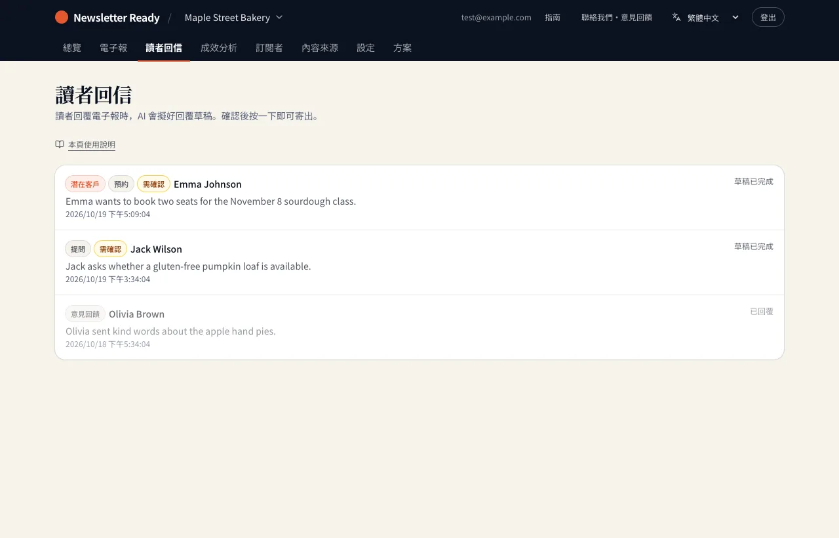
Task: Open the Maple Street Bakery workspace dropdown
Action: 234,17
